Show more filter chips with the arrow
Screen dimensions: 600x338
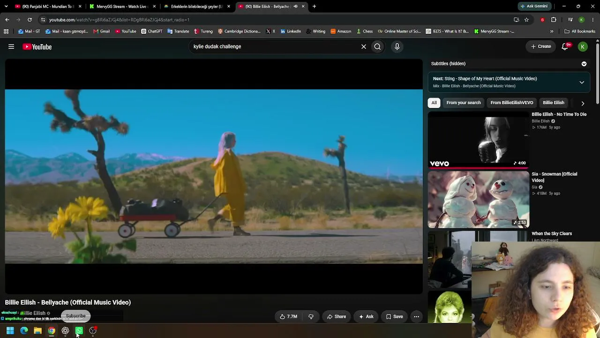click(583, 103)
